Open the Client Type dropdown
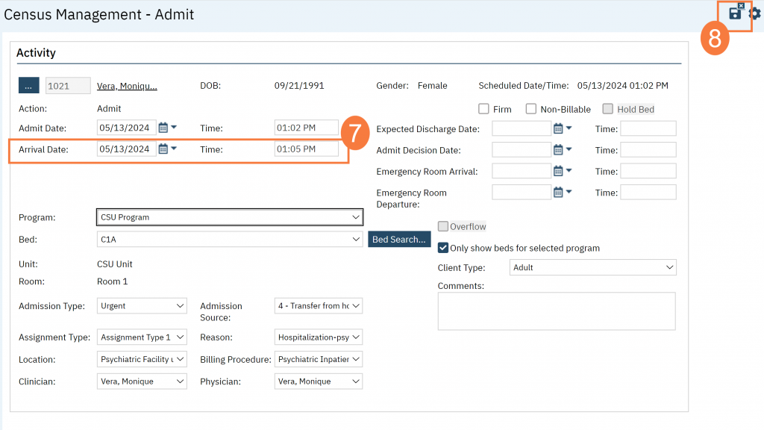 point(592,267)
